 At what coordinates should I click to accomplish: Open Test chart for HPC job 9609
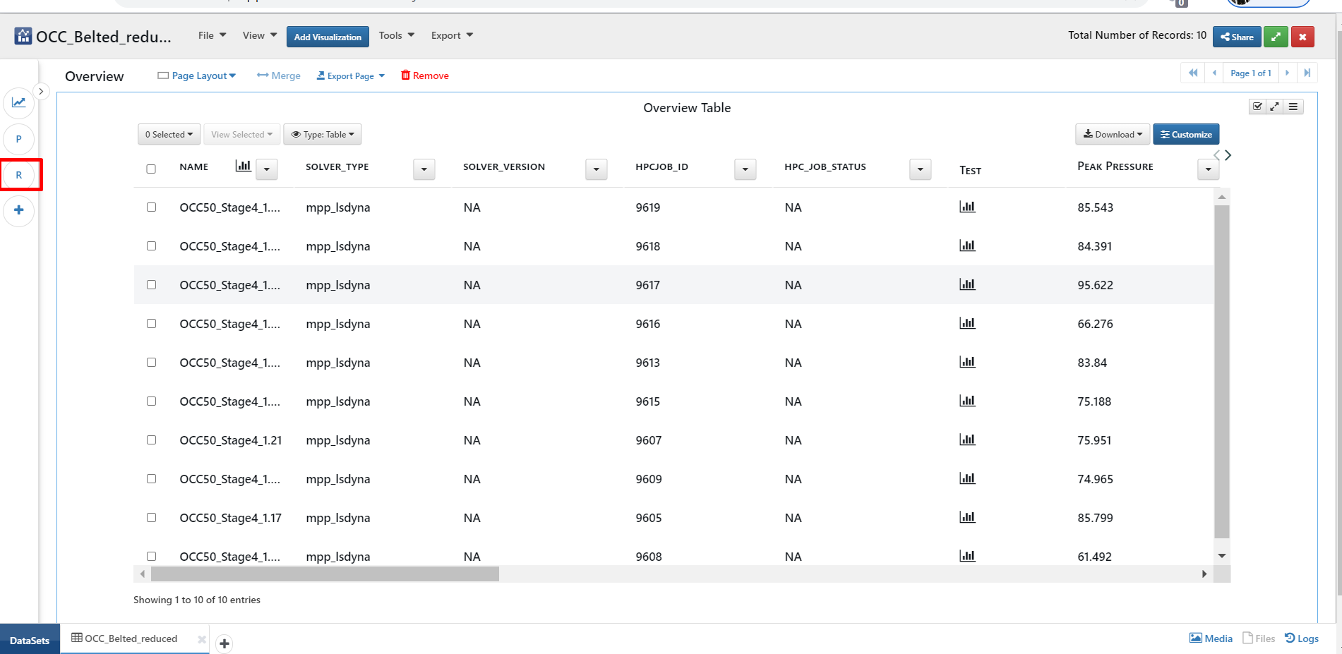967,478
